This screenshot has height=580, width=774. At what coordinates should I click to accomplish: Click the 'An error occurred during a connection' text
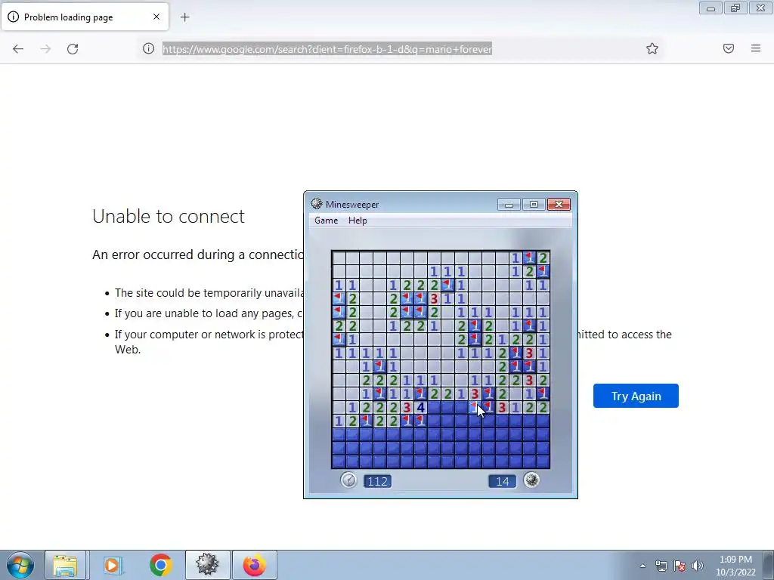pyautogui.click(x=198, y=255)
